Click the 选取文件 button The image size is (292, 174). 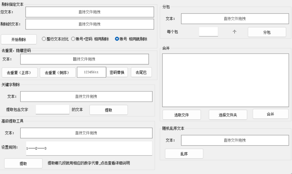pyautogui.click(x=182, y=115)
